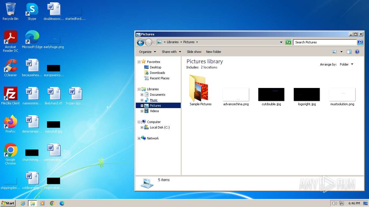Select Google Chrome desktop shortcut
Viewport: 369px width, 207px height.
(10, 154)
